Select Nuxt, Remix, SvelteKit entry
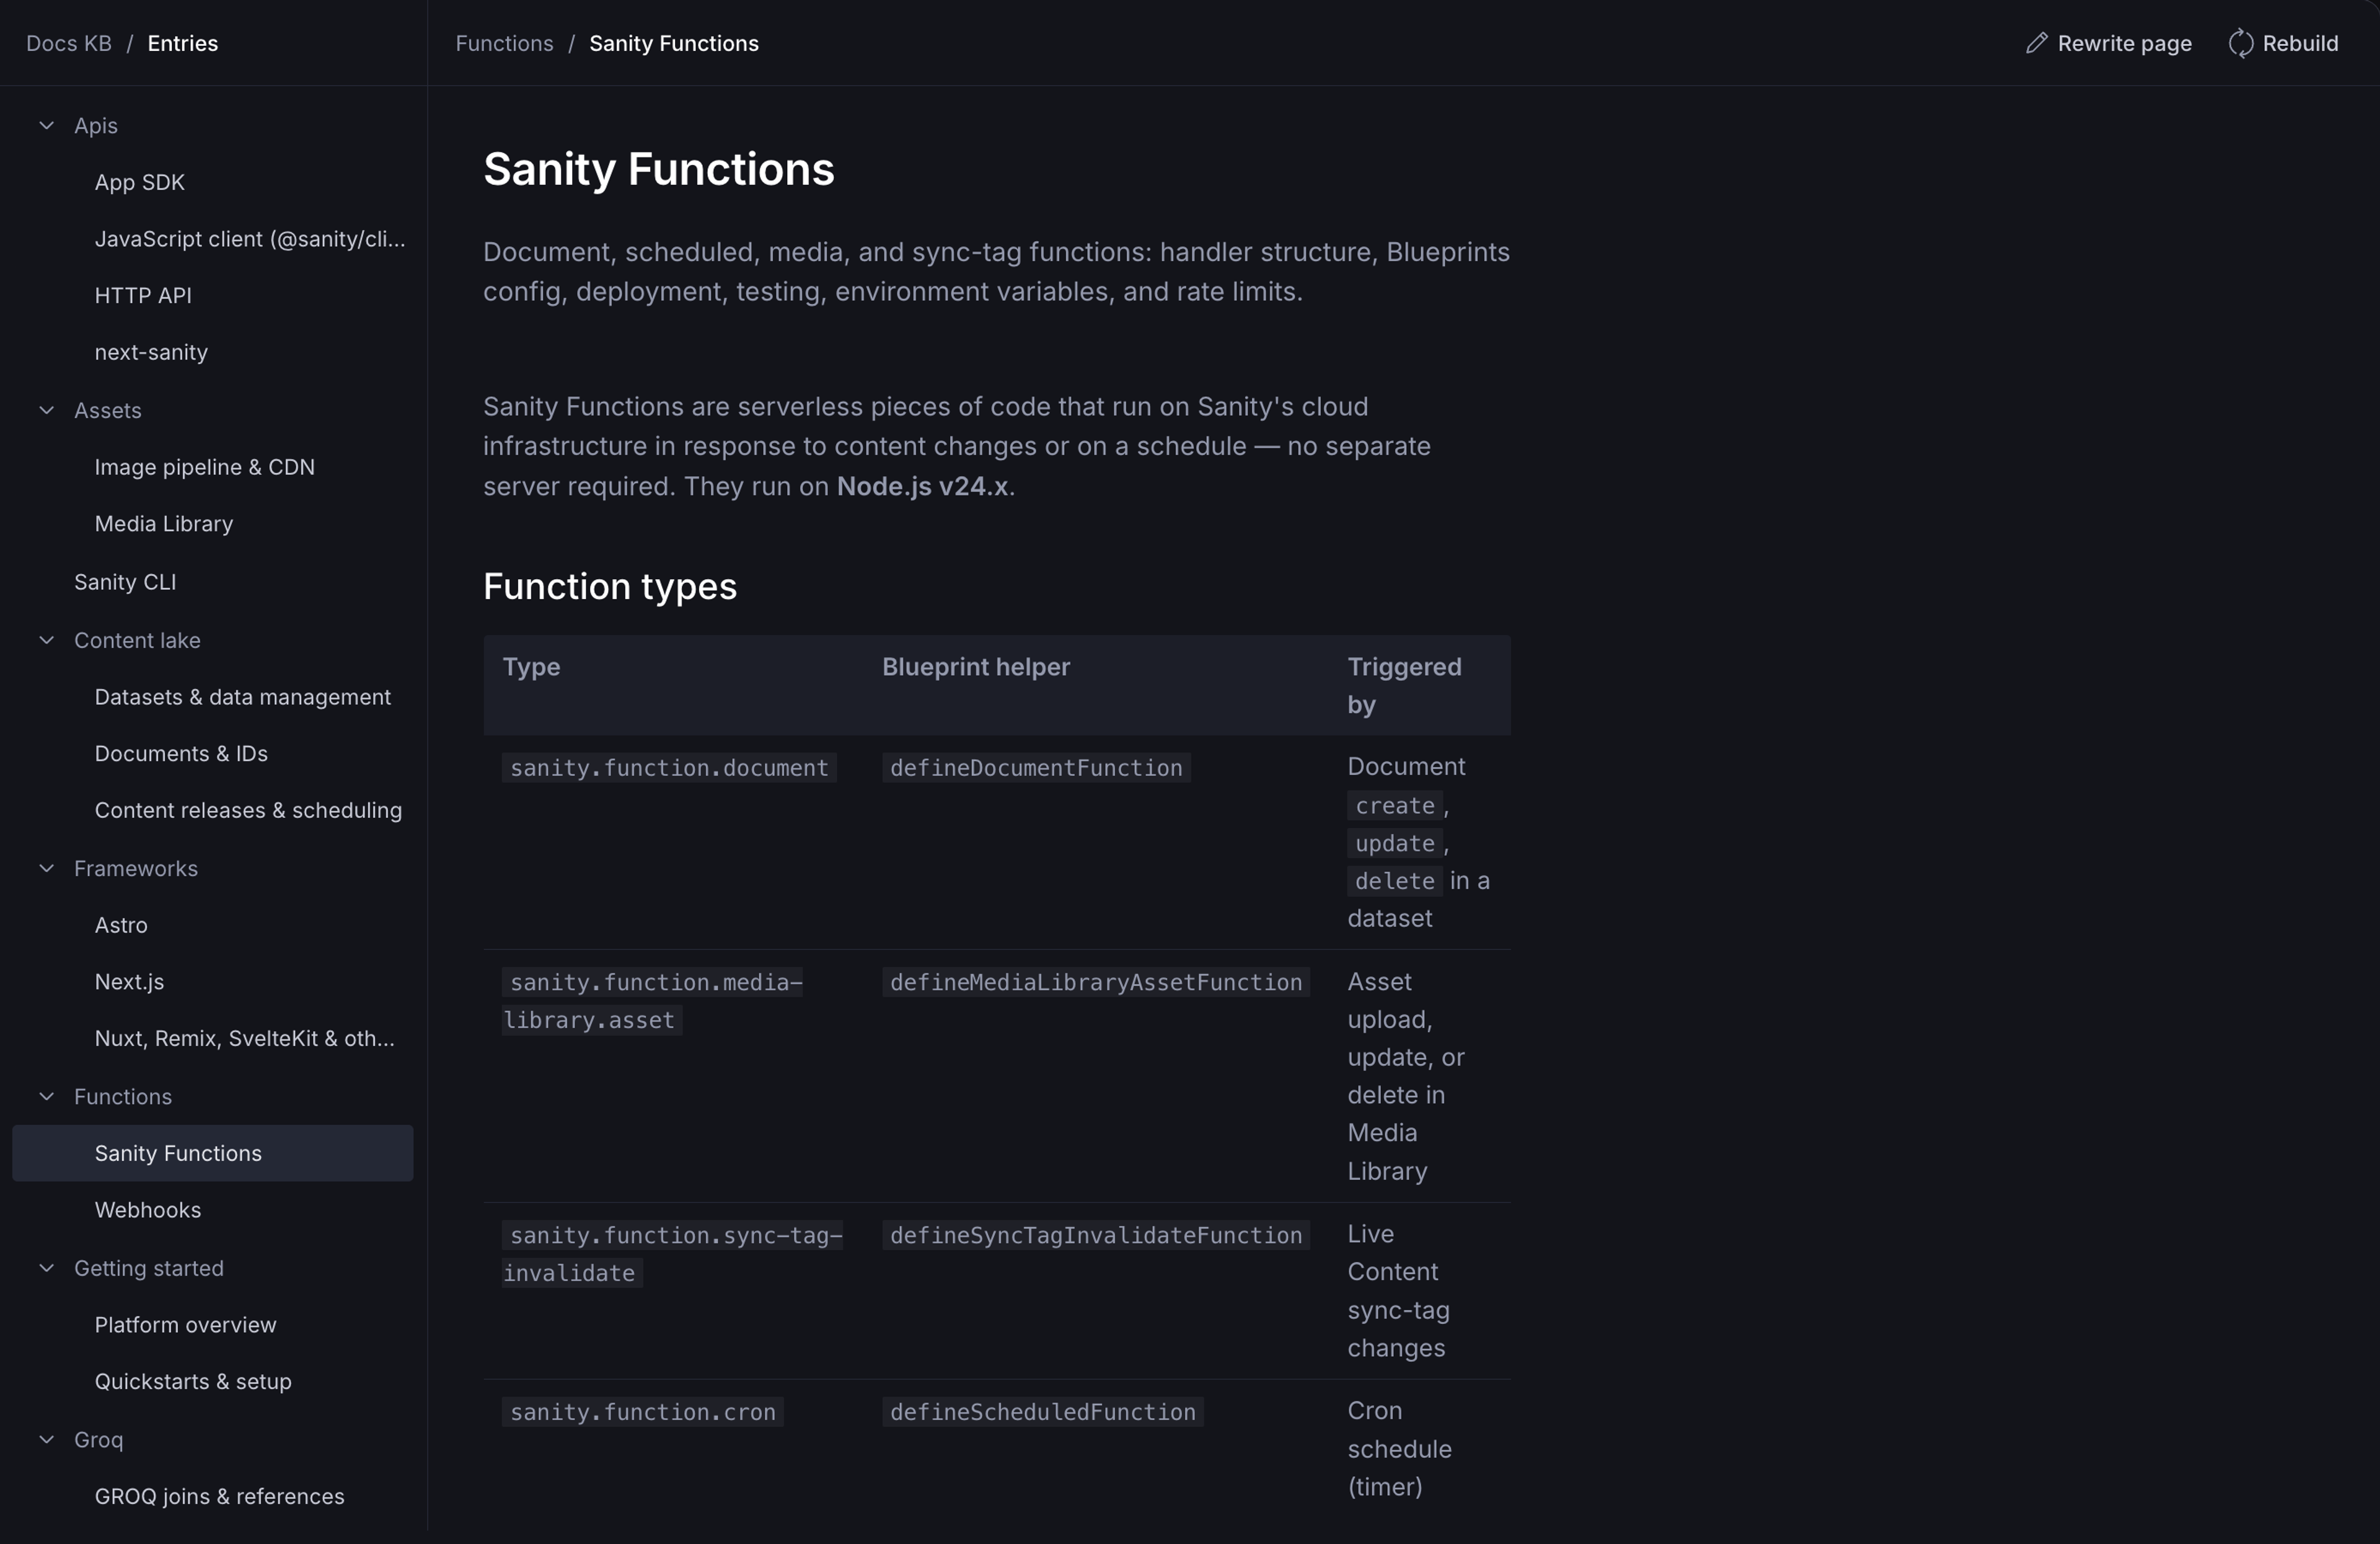The image size is (2380, 1544). (x=212, y=1039)
